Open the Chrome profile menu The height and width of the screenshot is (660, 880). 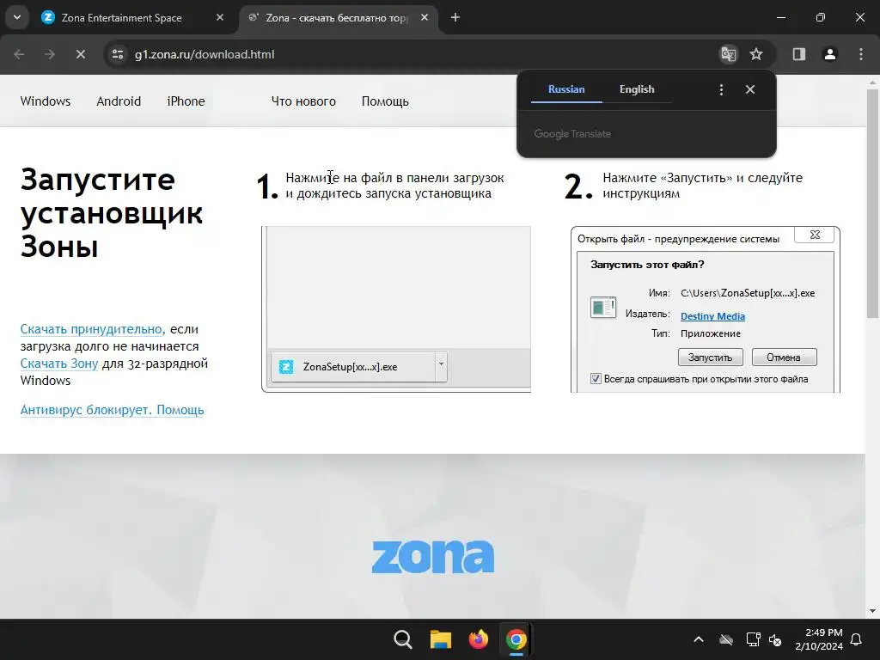pyautogui.click(x=830, y=54)
